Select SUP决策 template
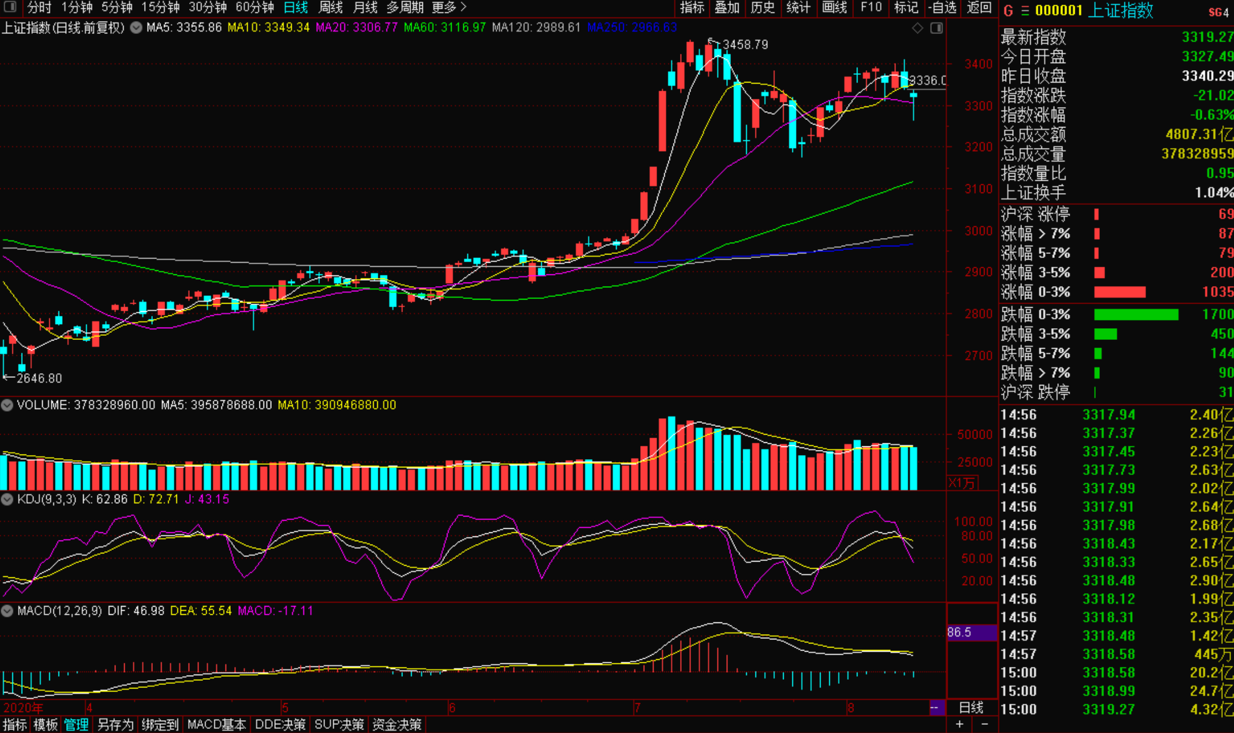1234x733 pixels. (339, 725)
